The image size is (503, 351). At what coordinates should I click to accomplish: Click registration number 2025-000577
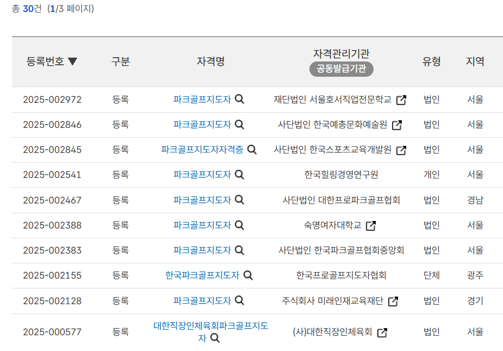click(52, 332)
